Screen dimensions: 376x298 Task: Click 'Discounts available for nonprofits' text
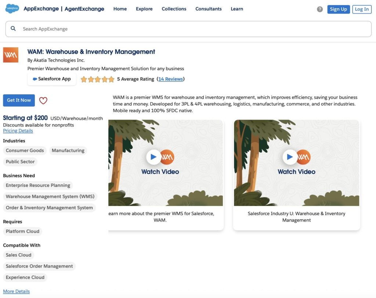coord(38,125)
